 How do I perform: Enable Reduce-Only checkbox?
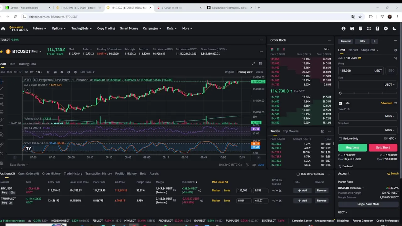click(340, 138)
